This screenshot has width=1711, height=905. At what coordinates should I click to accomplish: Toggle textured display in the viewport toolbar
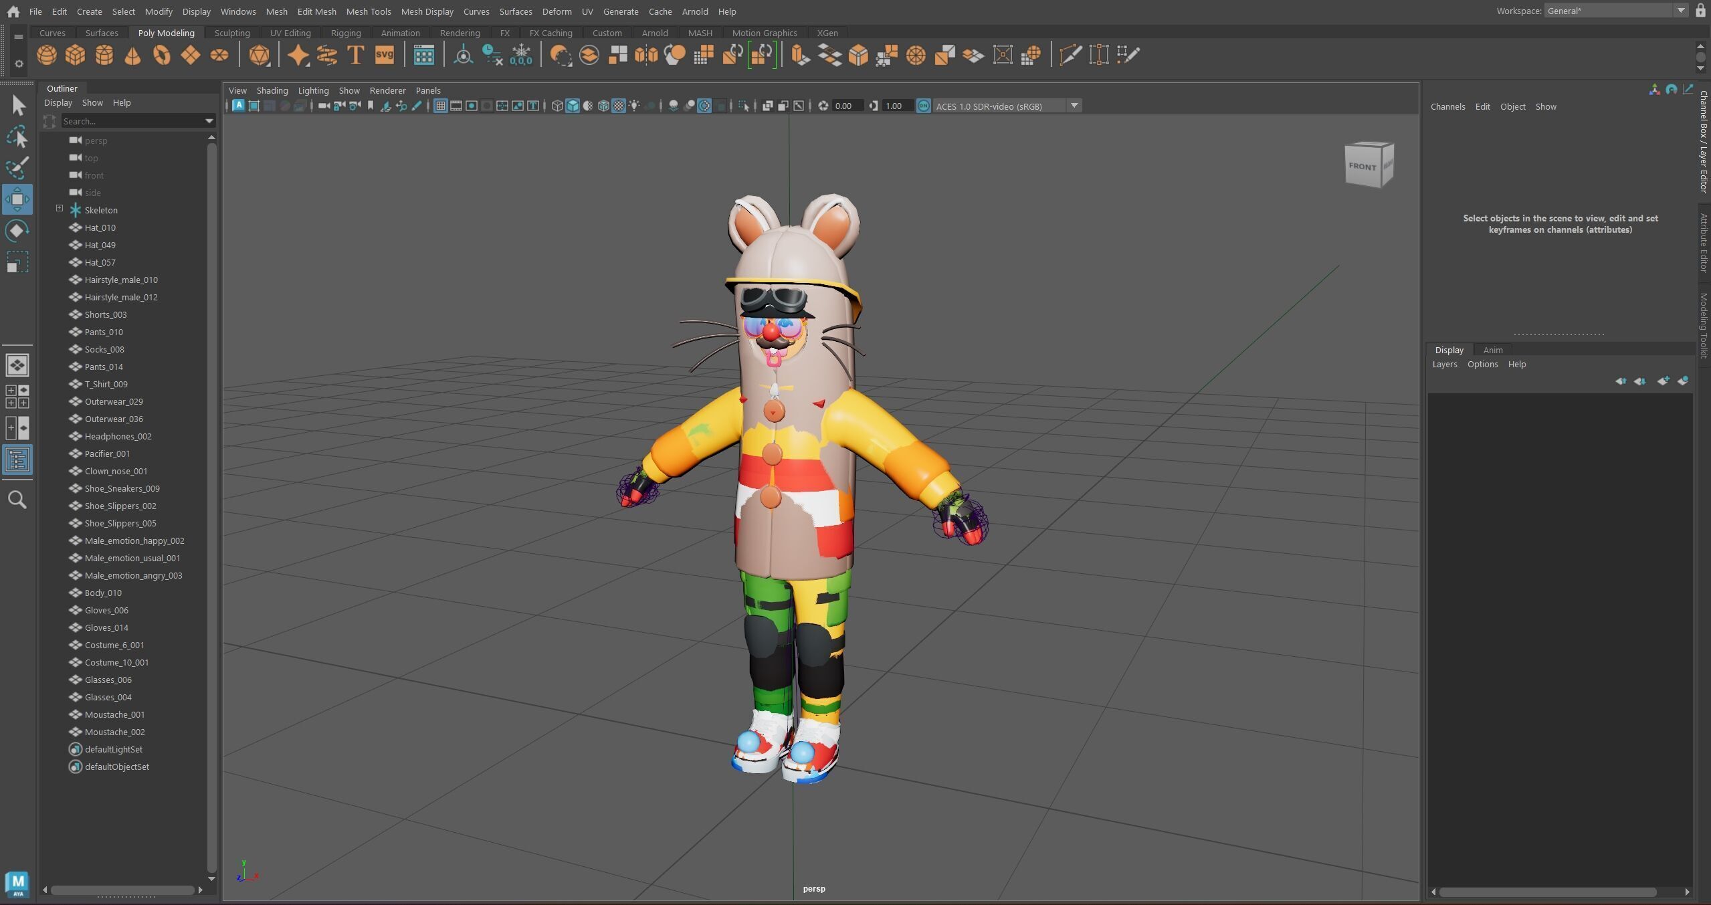(x=619, y=106)
